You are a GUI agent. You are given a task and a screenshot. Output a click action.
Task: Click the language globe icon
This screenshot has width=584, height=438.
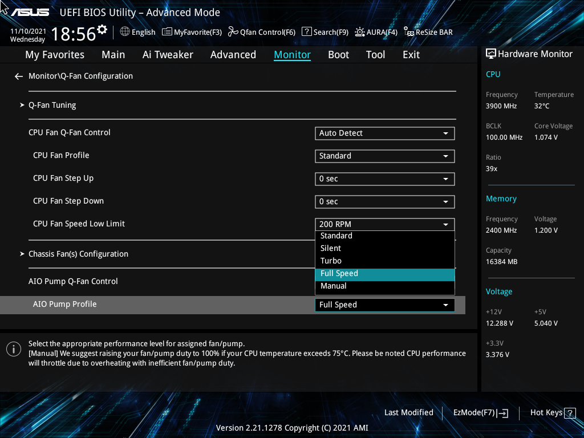tap(125, 32)
